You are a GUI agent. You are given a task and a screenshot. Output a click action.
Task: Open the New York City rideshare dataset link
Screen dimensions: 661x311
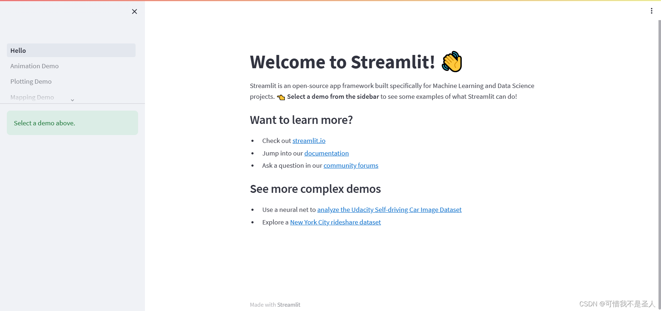[x=336, y=222]
